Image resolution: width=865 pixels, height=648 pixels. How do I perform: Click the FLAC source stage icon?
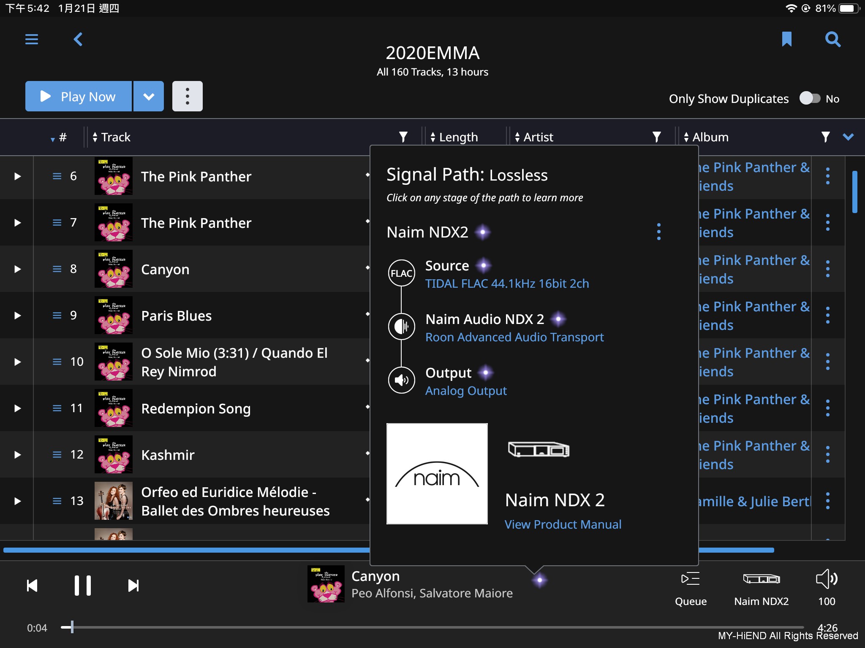(x=401, y=273)
